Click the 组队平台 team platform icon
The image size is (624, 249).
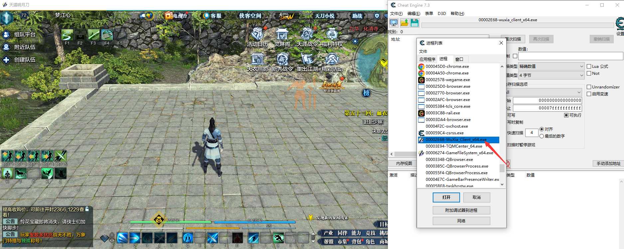point(6,35)
